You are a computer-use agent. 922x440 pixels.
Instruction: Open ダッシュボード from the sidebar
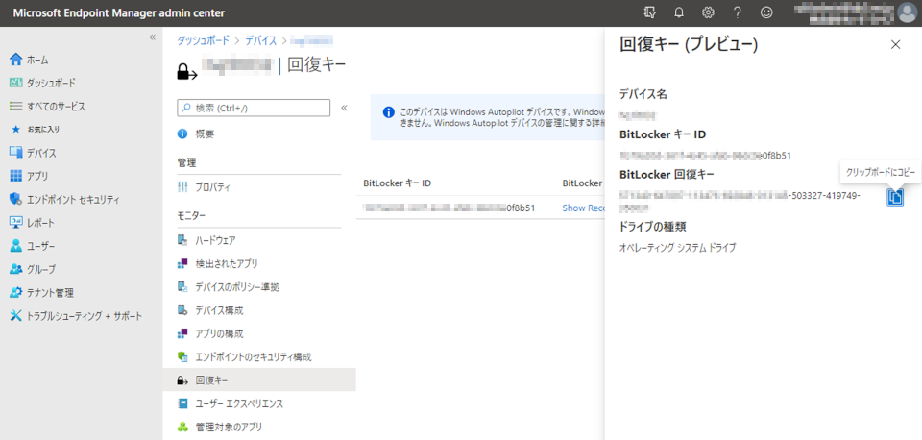[43, 83]
